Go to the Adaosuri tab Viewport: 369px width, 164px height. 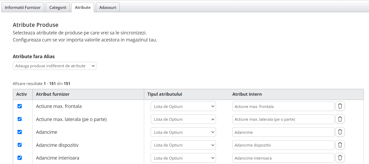[108, 7]
